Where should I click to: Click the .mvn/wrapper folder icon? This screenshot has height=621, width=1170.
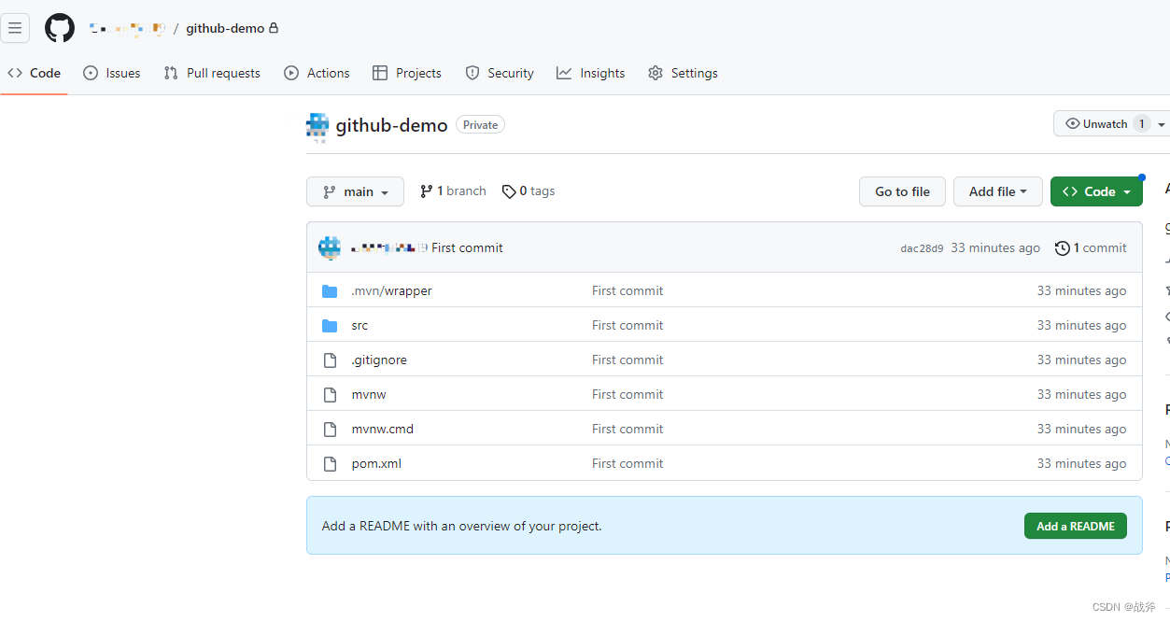pos(330,291)
